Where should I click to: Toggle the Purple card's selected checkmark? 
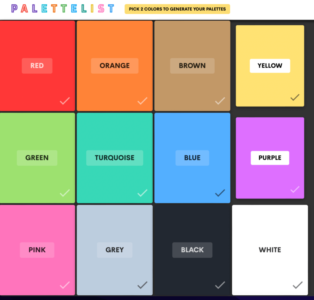pos(295,189)
